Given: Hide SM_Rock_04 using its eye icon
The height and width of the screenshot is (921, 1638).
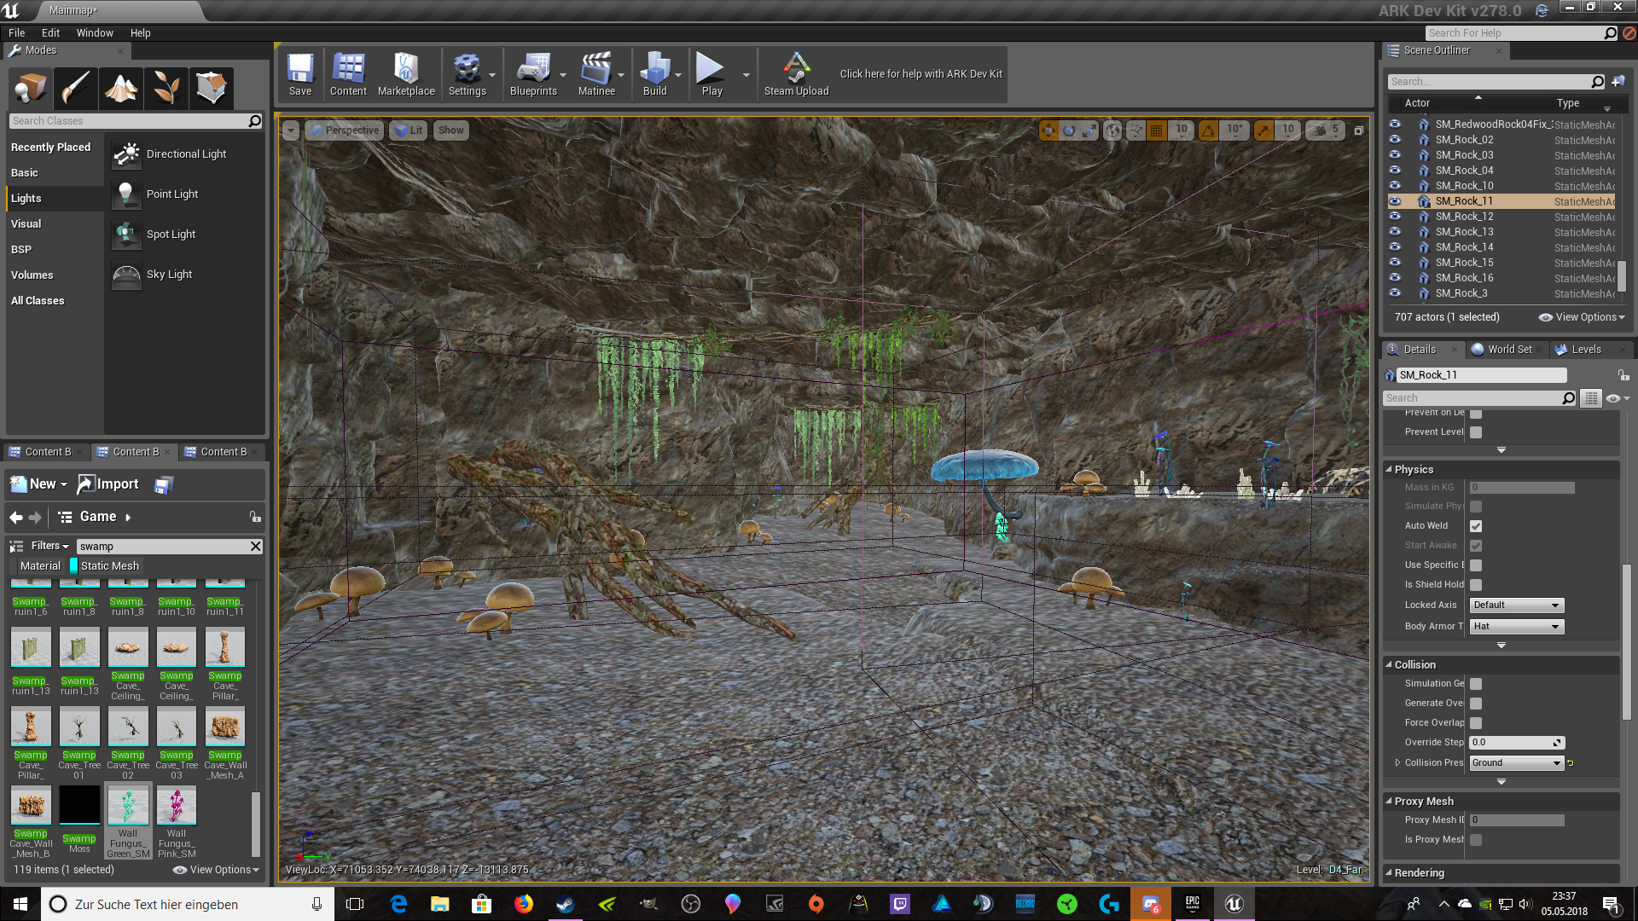Looking at the screenshot, I should tap(1395, 171).
